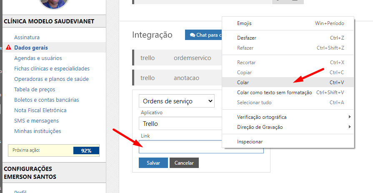Image resolution: width=373 pixels, height=193 pixels.
Task: Click the chat bubble icon on the blue button
Action: click(x=192, y=35)
